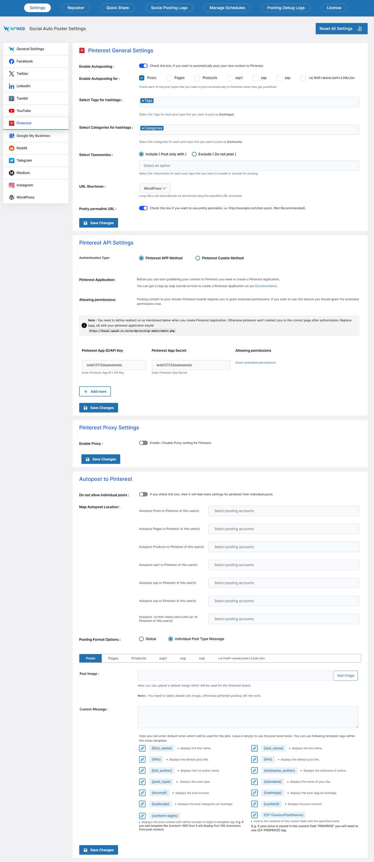
Task: Click Grant extended permissions link
Action: [256, 363]
